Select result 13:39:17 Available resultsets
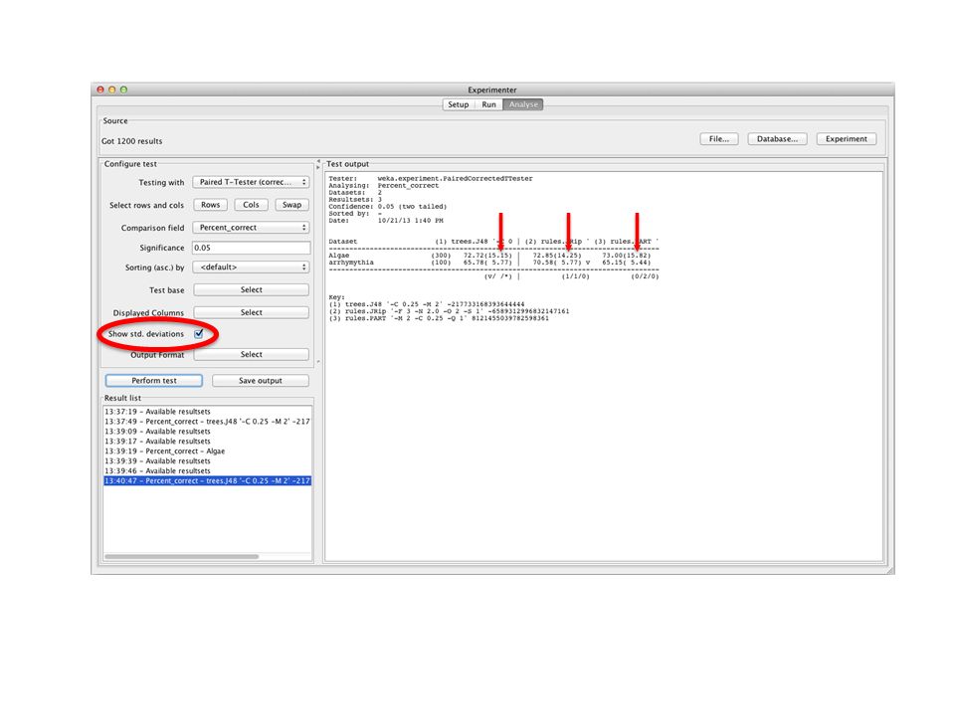 207,442
